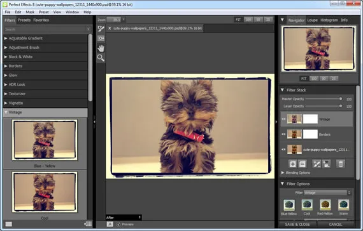The image size is (363, 231).
Task: Click the Perfect Effects 8 title bar icon
Action: (4, 4)
